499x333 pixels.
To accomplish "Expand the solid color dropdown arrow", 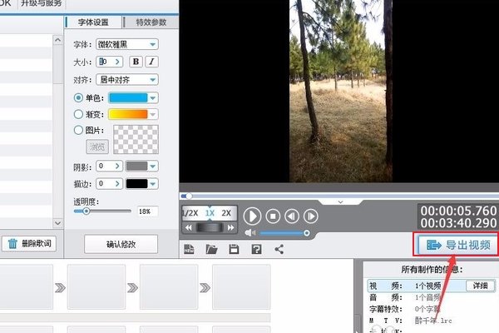I will click(x=153, y=98).
